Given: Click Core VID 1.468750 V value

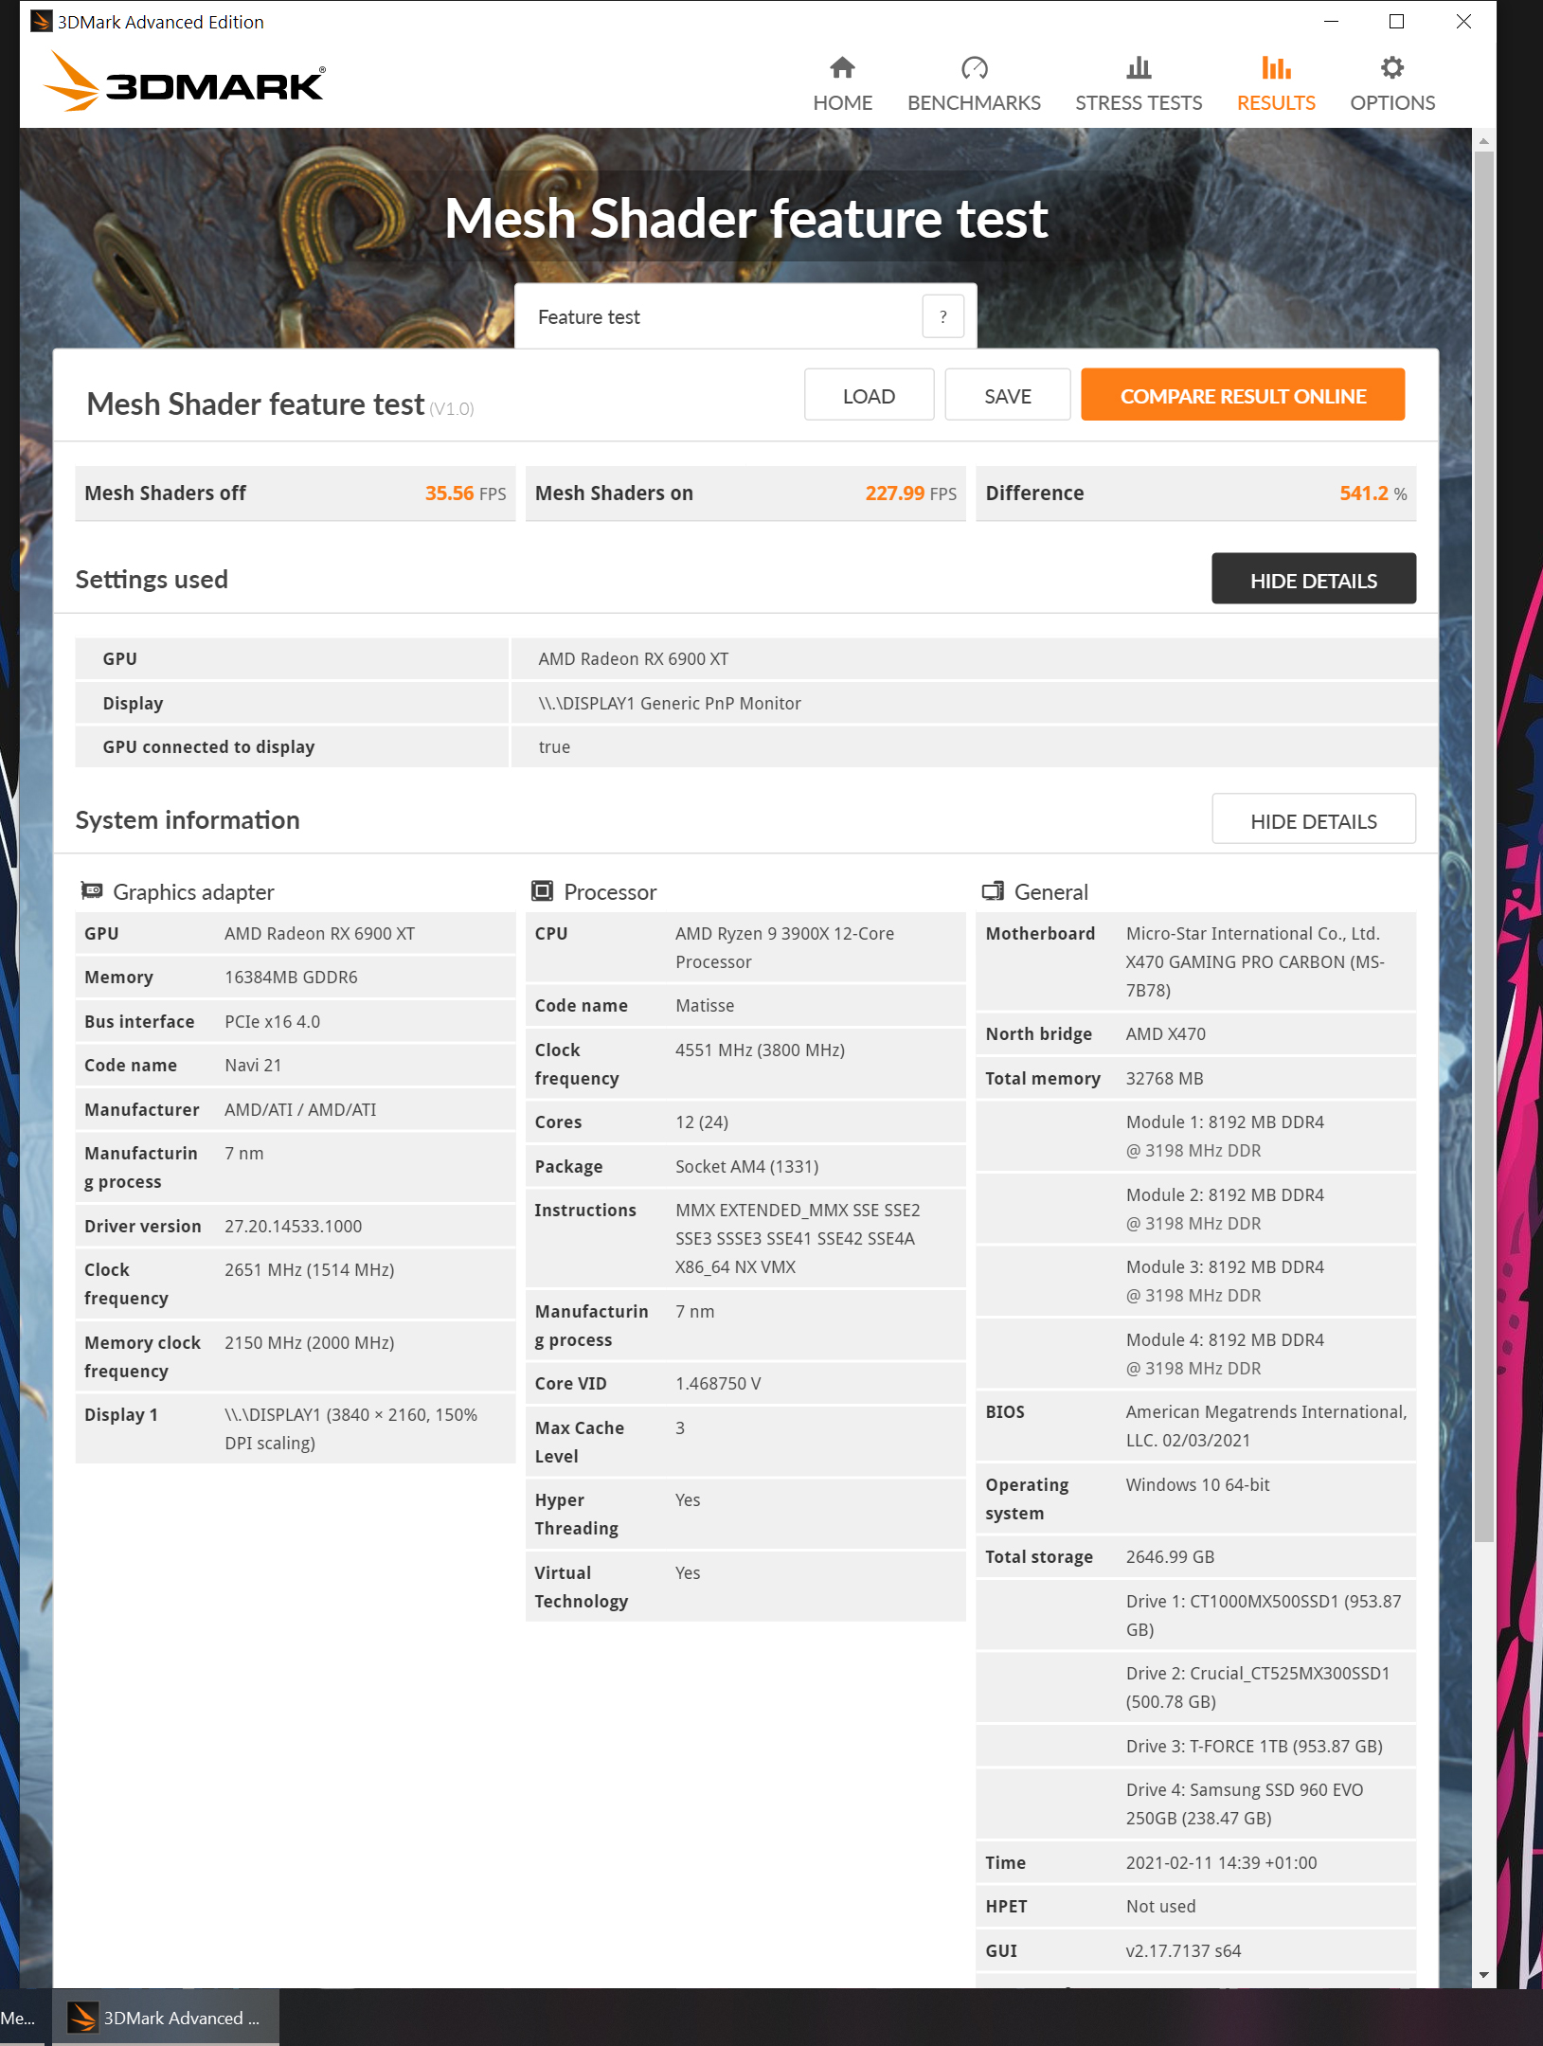Looking at the screenshot, I should click(718, 1383).
